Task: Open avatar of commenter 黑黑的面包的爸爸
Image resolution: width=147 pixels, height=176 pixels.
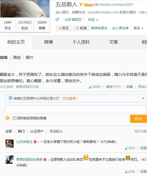Action: 10,160
